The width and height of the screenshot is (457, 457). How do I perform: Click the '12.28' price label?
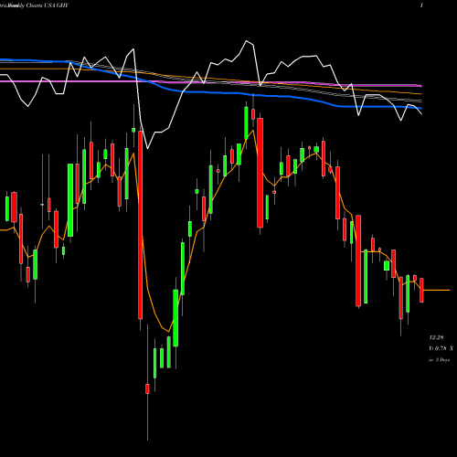436,337
